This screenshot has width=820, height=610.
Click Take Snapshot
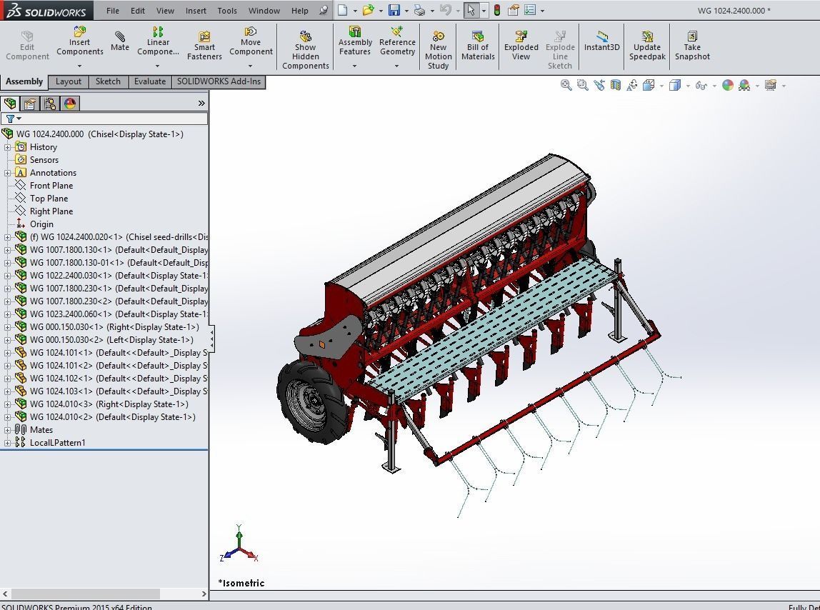[692, 45]
